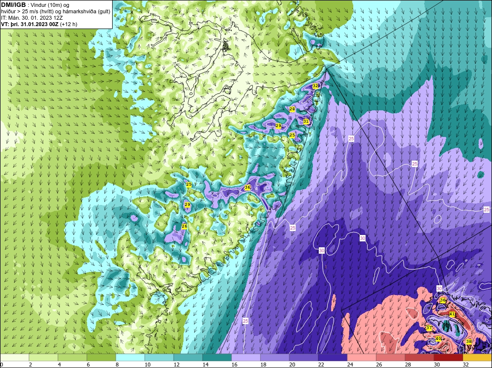Pick the legend swatch between 6 and 8

(101, 358)
